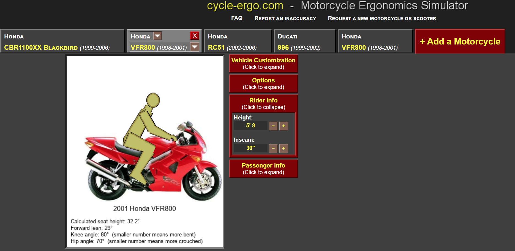Click the 2001 Honda VFR800 caption

click(x=145, y=208)
